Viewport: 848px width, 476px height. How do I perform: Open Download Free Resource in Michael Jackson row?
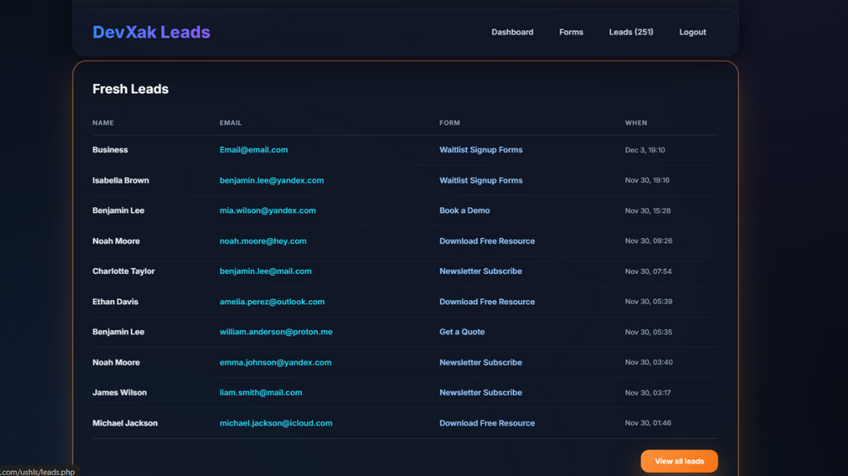pos(487,423)
